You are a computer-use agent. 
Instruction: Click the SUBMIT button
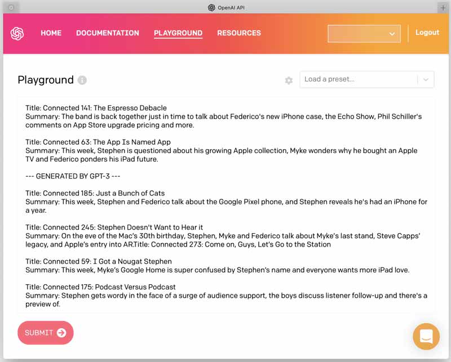click(x=46, y=333)
